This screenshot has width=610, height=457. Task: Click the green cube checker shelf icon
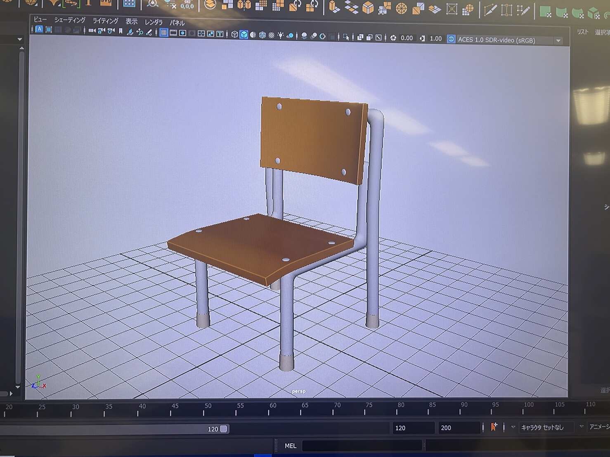click(593, 14)
